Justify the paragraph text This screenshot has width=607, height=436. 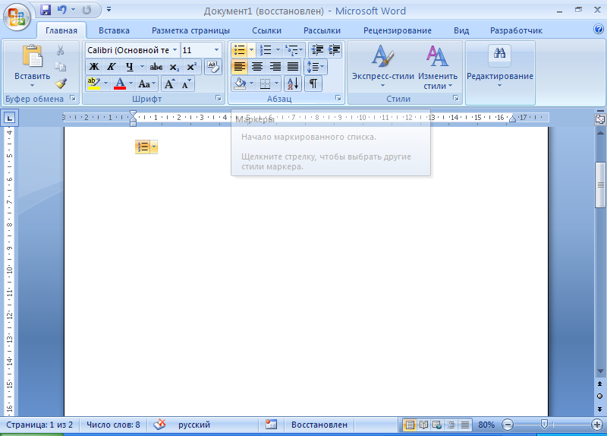pyautogui.click(x=293, y=67)
